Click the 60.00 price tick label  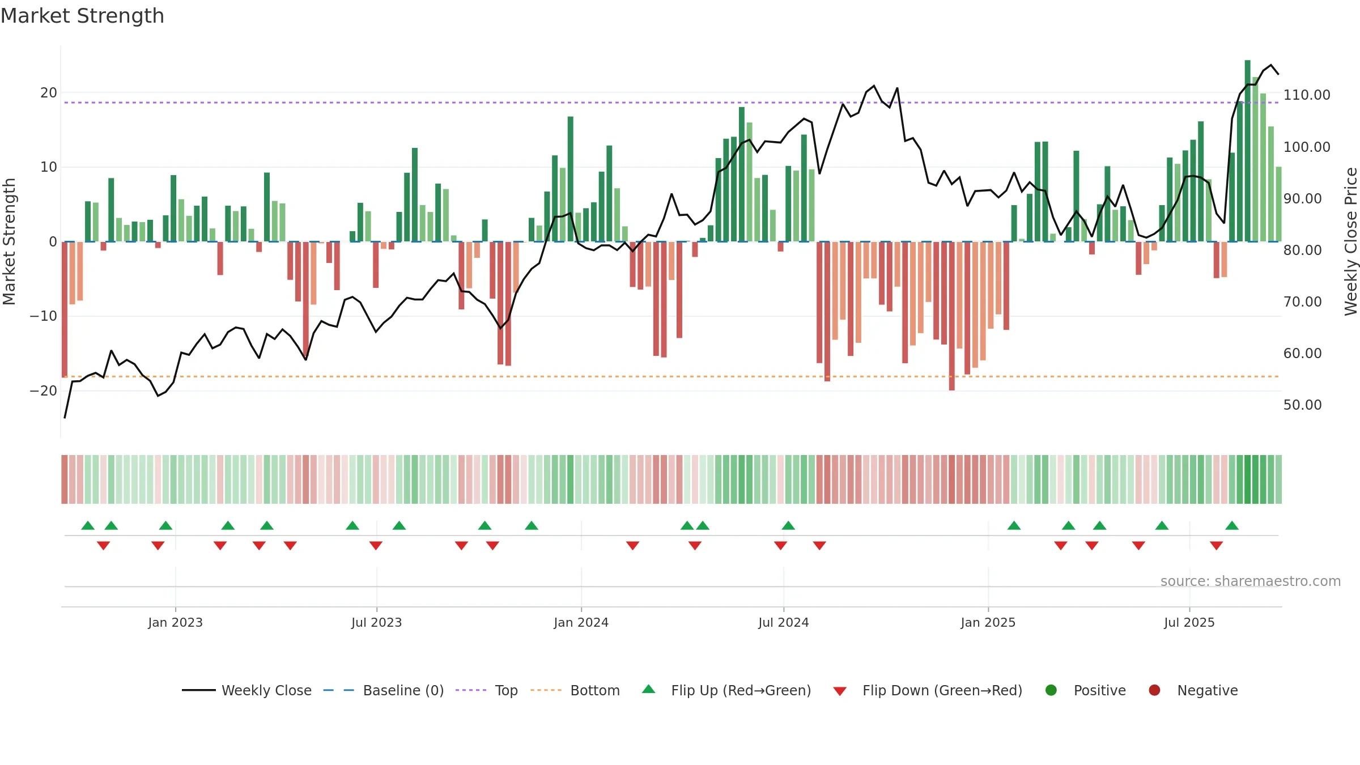[1302, 353]
